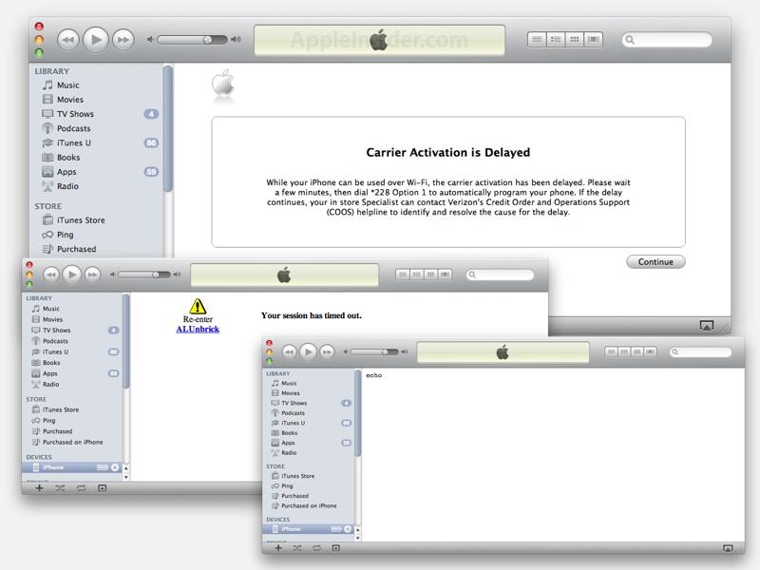This screenshot has width=760, height=570.
Task: Select album list view icon in top window
Action: coord(556,39)
